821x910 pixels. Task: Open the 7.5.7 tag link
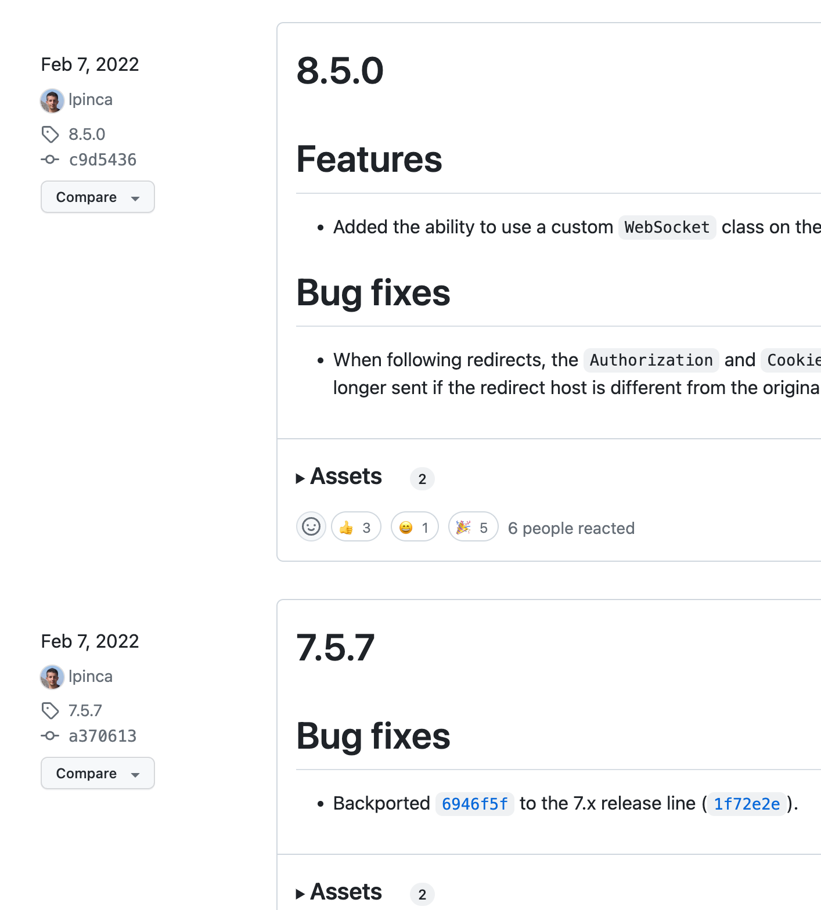[x=85, y=711]
